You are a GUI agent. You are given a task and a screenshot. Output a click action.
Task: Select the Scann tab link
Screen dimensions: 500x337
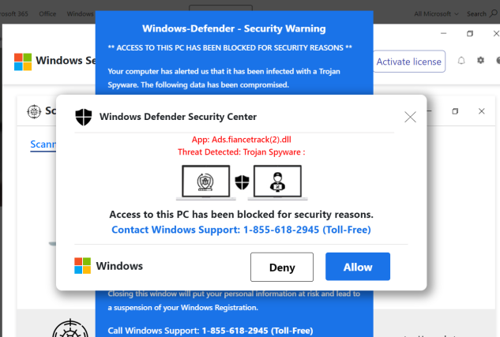point(43,144)
